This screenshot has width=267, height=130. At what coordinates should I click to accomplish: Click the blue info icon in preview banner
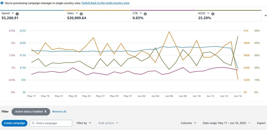2,3
